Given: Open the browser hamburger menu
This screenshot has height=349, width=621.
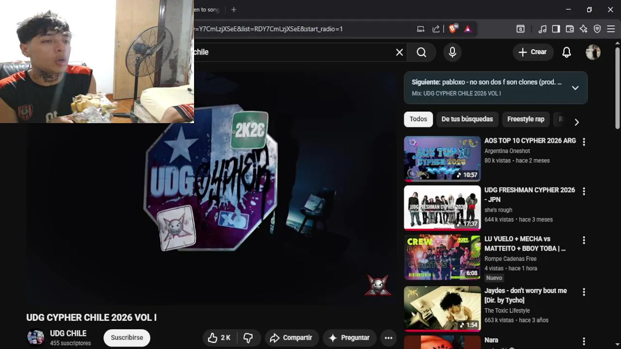Looking at the screenshot, I should (x=611, y=29).
